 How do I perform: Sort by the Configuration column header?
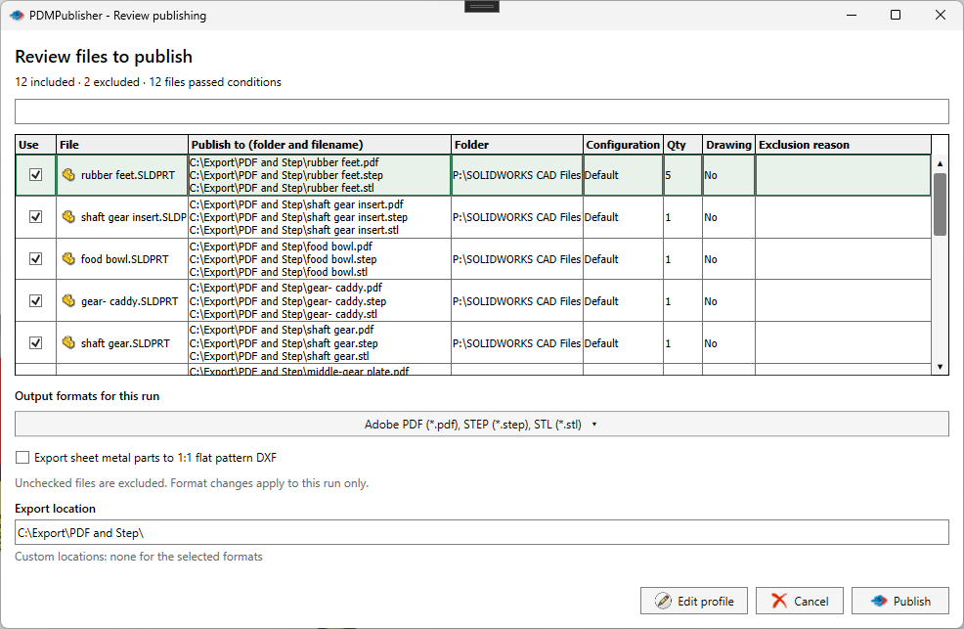623,145
